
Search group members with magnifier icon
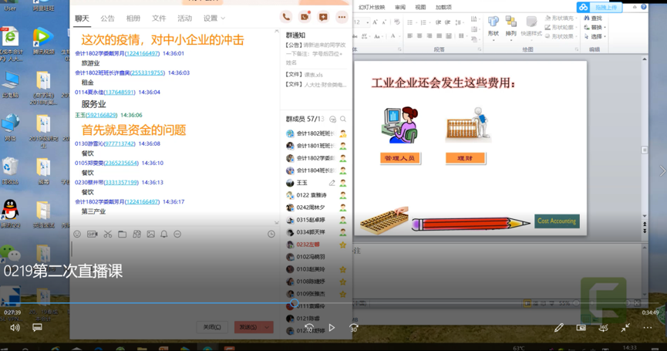tap(343, 120)
